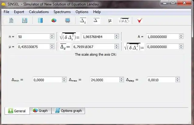Switch to the Graph tab
194x125 pixels.
pyautogui.click(x=41, y=110)
